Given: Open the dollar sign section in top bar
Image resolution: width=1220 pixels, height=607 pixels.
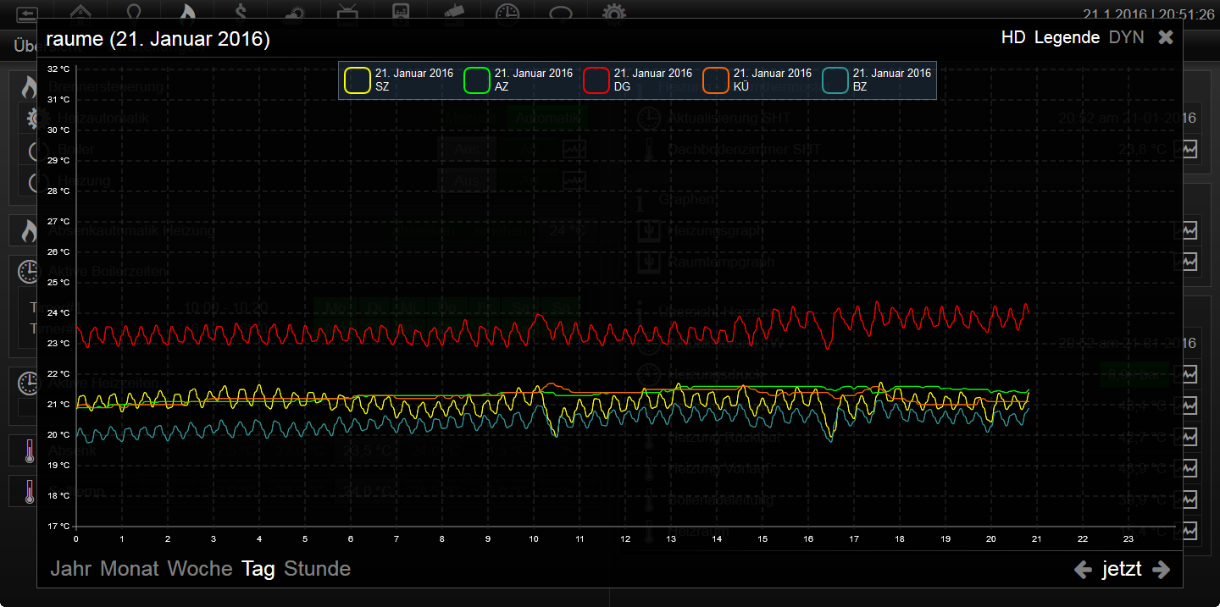Looking at the screenshot, I should pos(241,11).
